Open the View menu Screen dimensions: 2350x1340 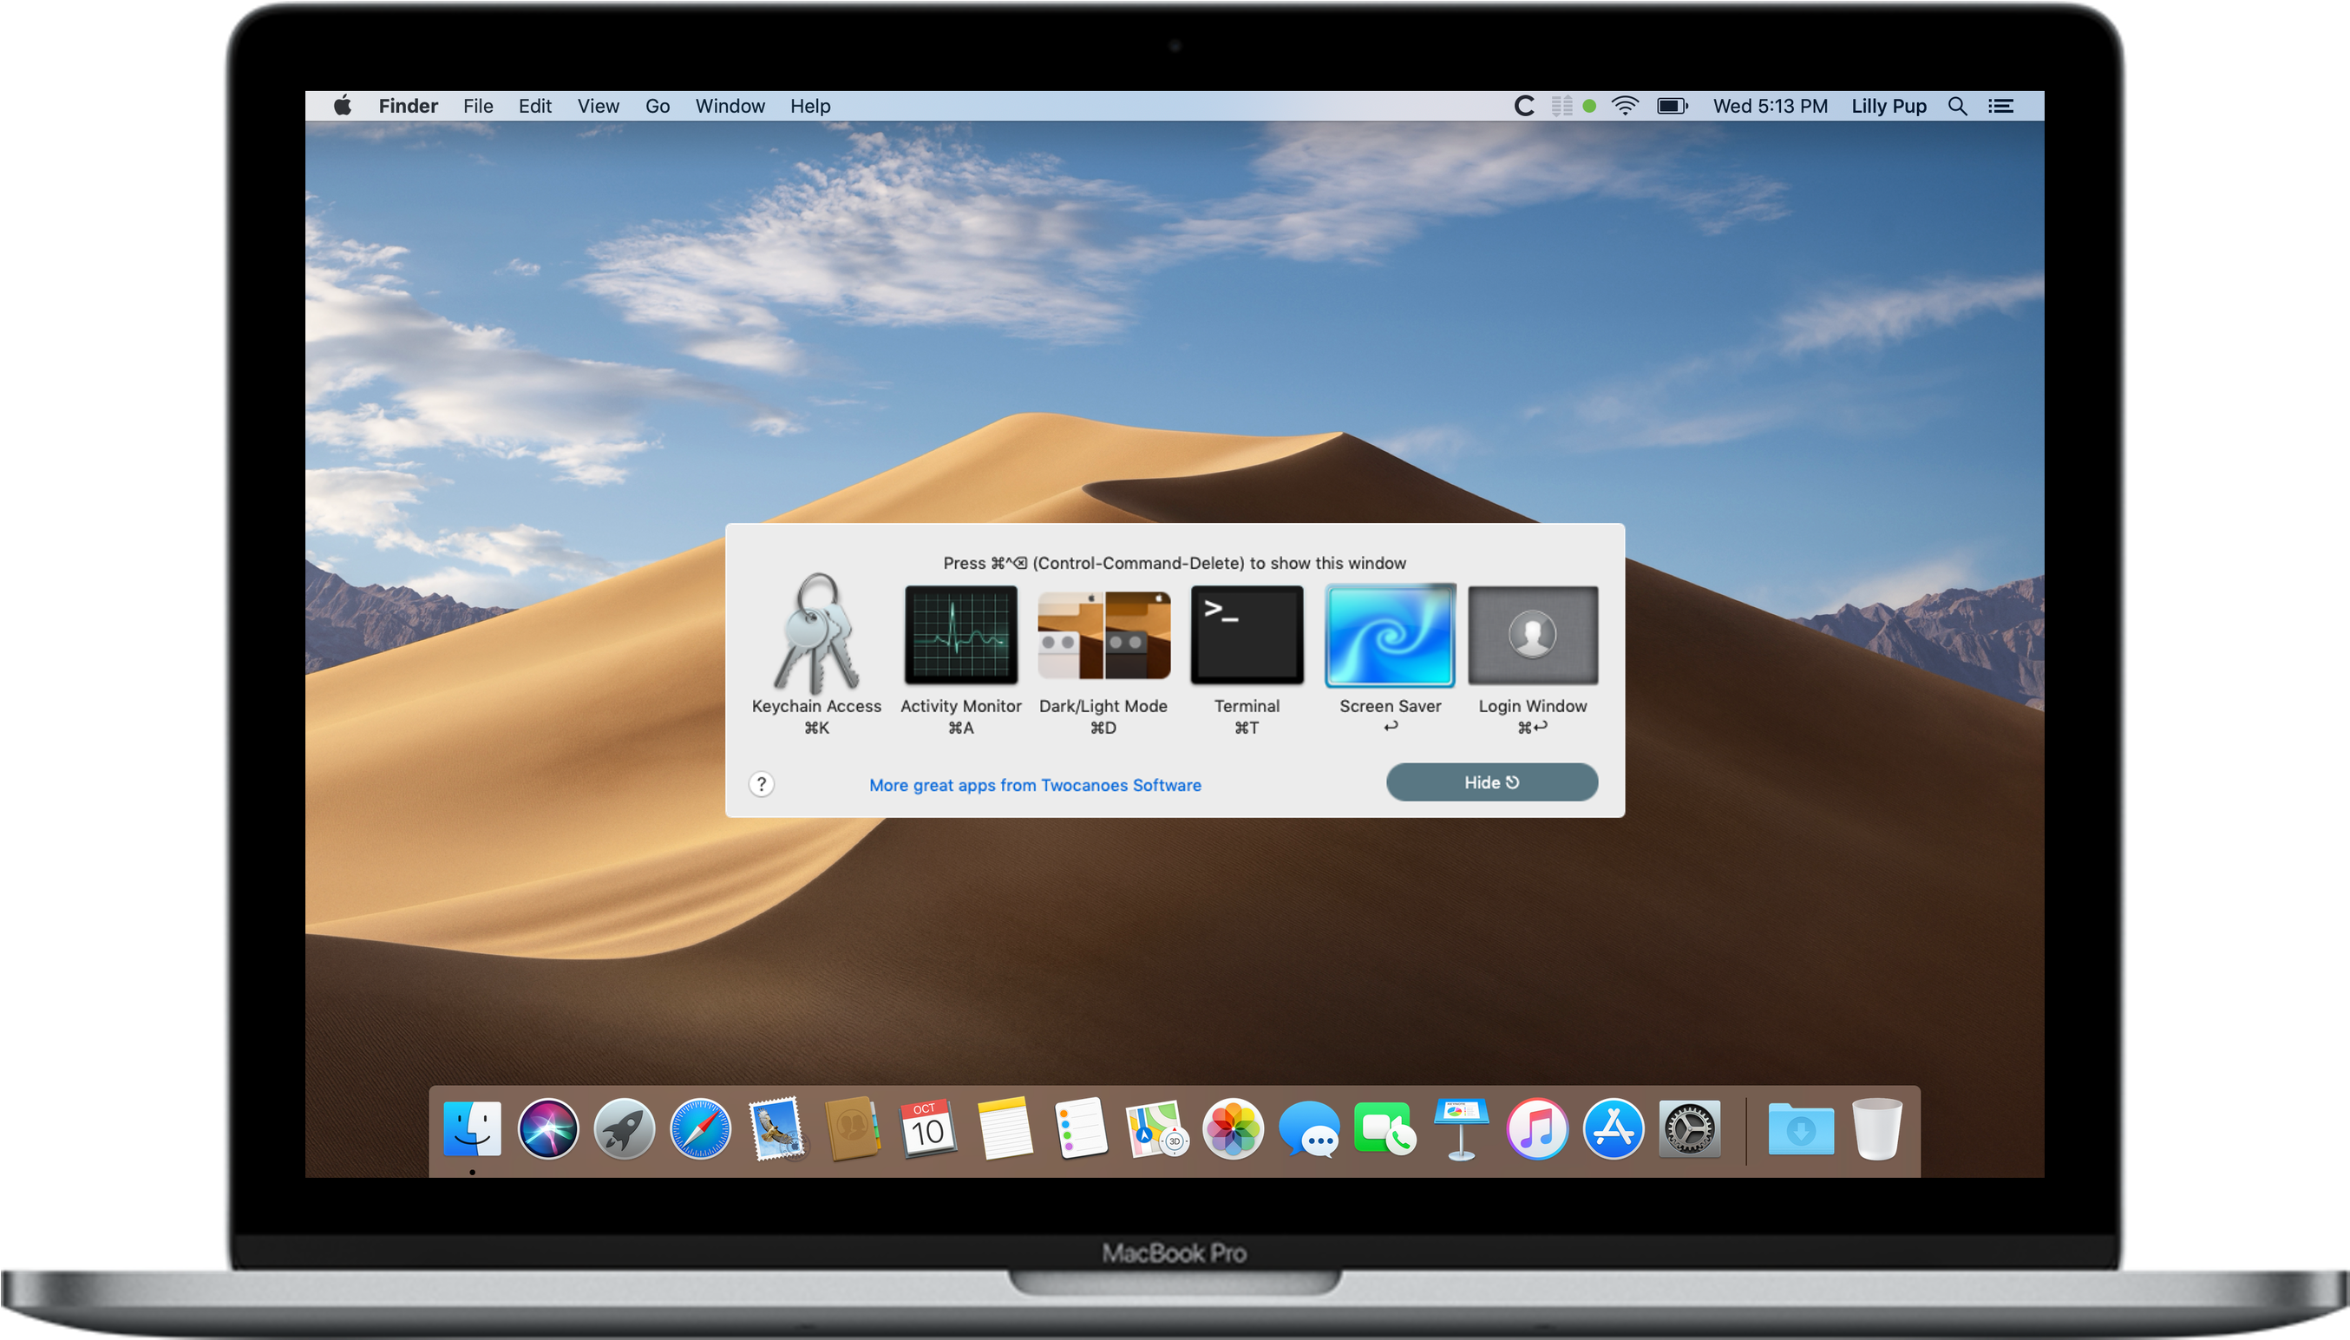tap(599, 106)
